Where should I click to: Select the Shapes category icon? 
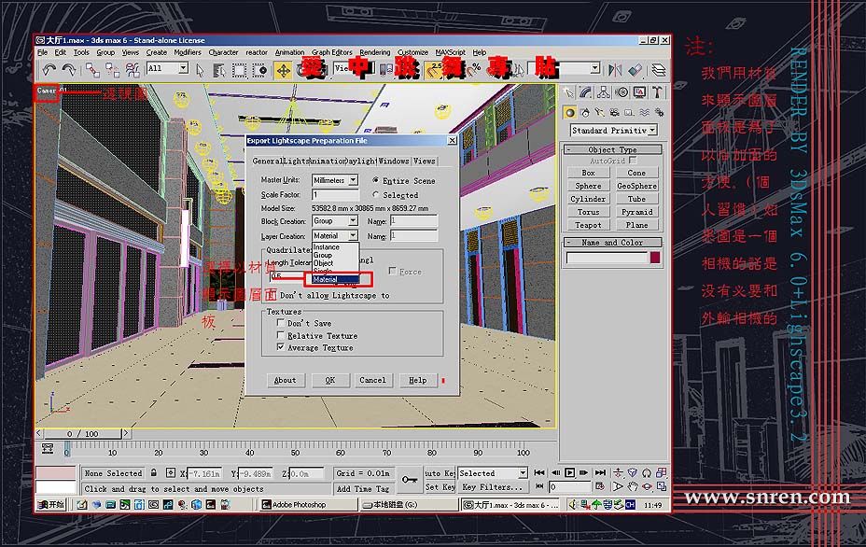point(585,113)
